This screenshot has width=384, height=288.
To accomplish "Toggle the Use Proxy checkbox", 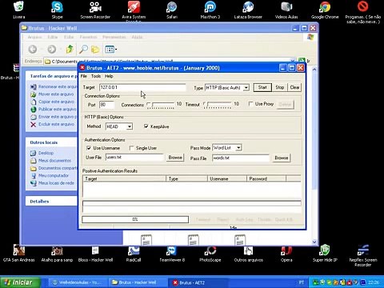I will (250, 104).
